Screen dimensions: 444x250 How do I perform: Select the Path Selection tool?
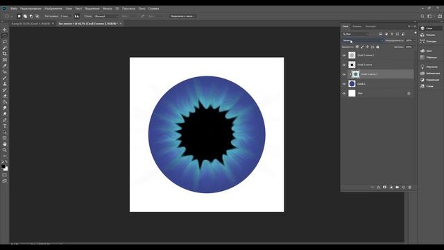(5, 132)
